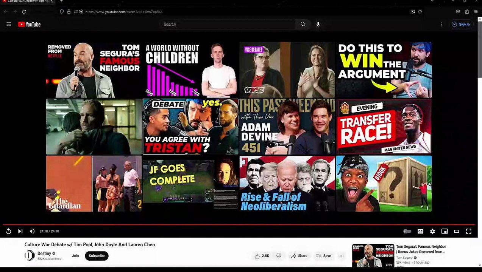The height and width of the screenshot is (272, 482).
Task: Go back in the browser
Action: [6, 12]
